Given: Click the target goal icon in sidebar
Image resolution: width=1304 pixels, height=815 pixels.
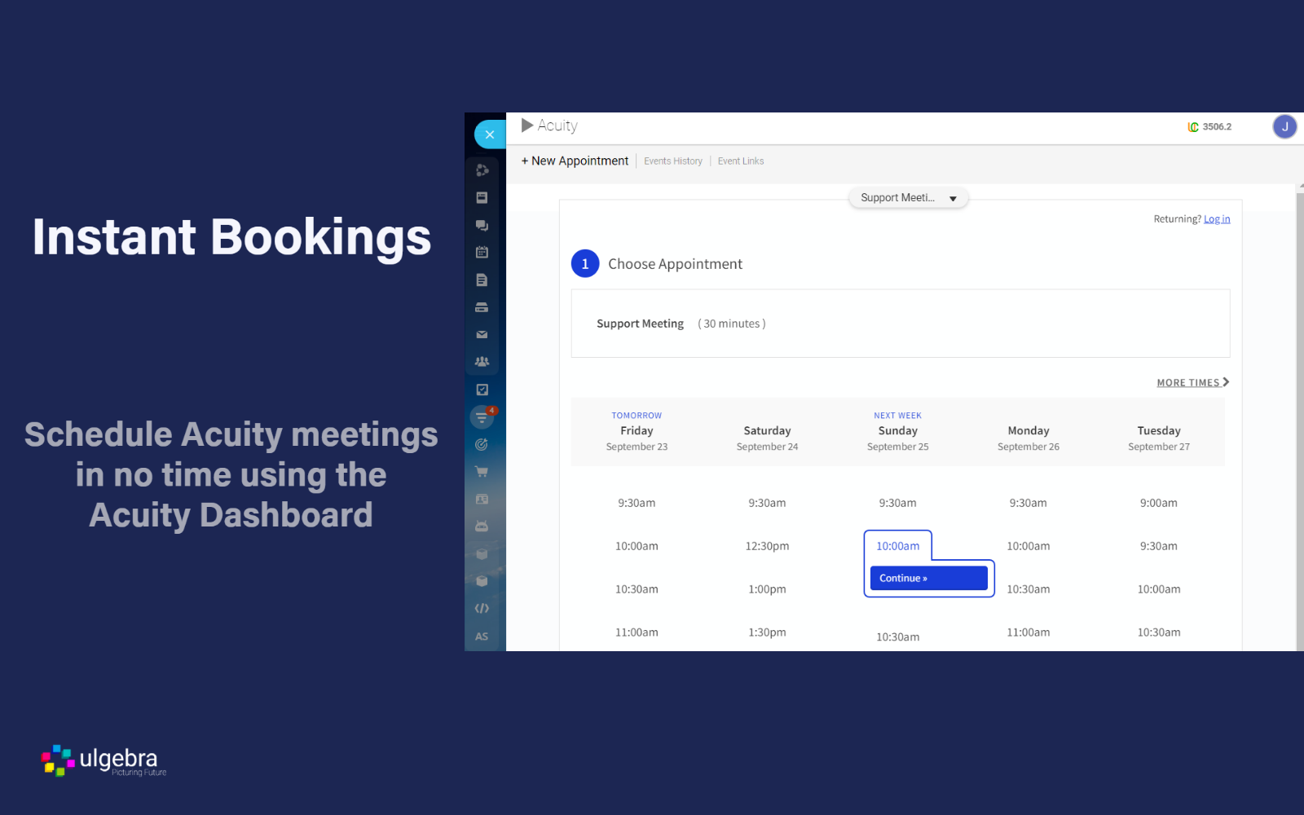Looking at the screenshot, I should 482,444.
